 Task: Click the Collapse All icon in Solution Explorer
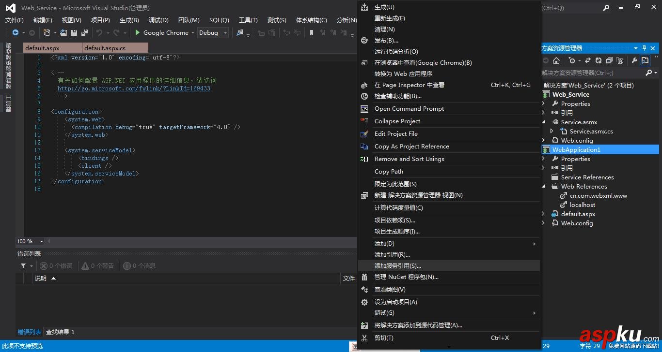click(610, 60)
